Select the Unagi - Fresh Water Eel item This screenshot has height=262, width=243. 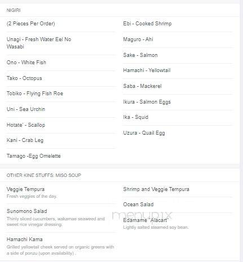point(39,43)
